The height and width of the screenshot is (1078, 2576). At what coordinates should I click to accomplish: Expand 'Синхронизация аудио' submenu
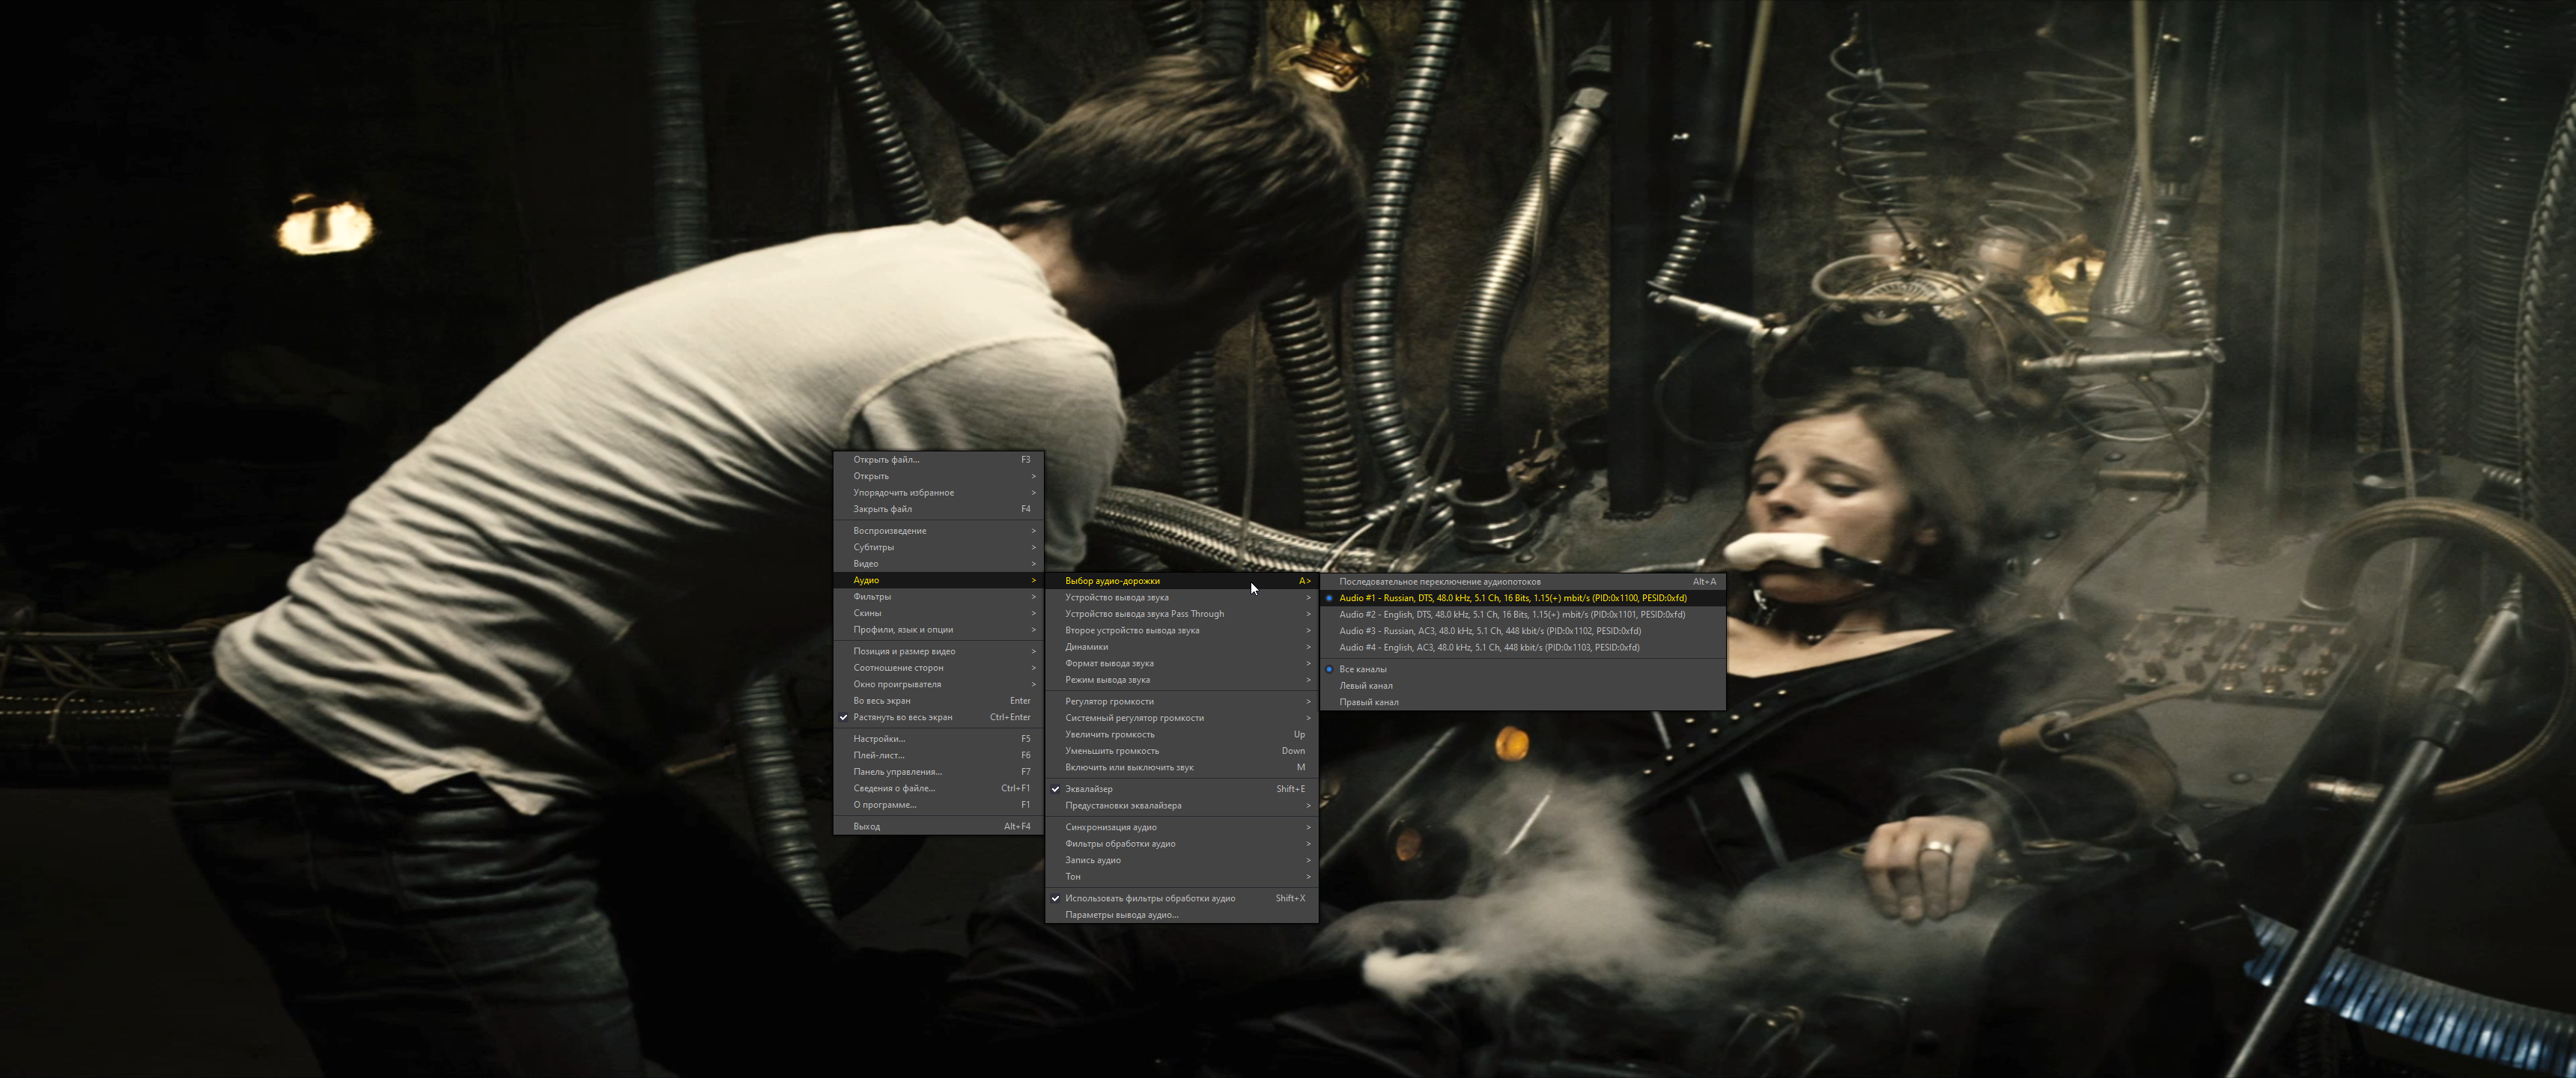tap(1181, 827)
